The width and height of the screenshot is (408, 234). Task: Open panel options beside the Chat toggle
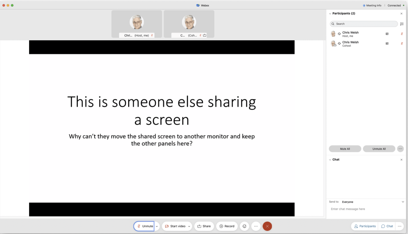click(399, 226)
